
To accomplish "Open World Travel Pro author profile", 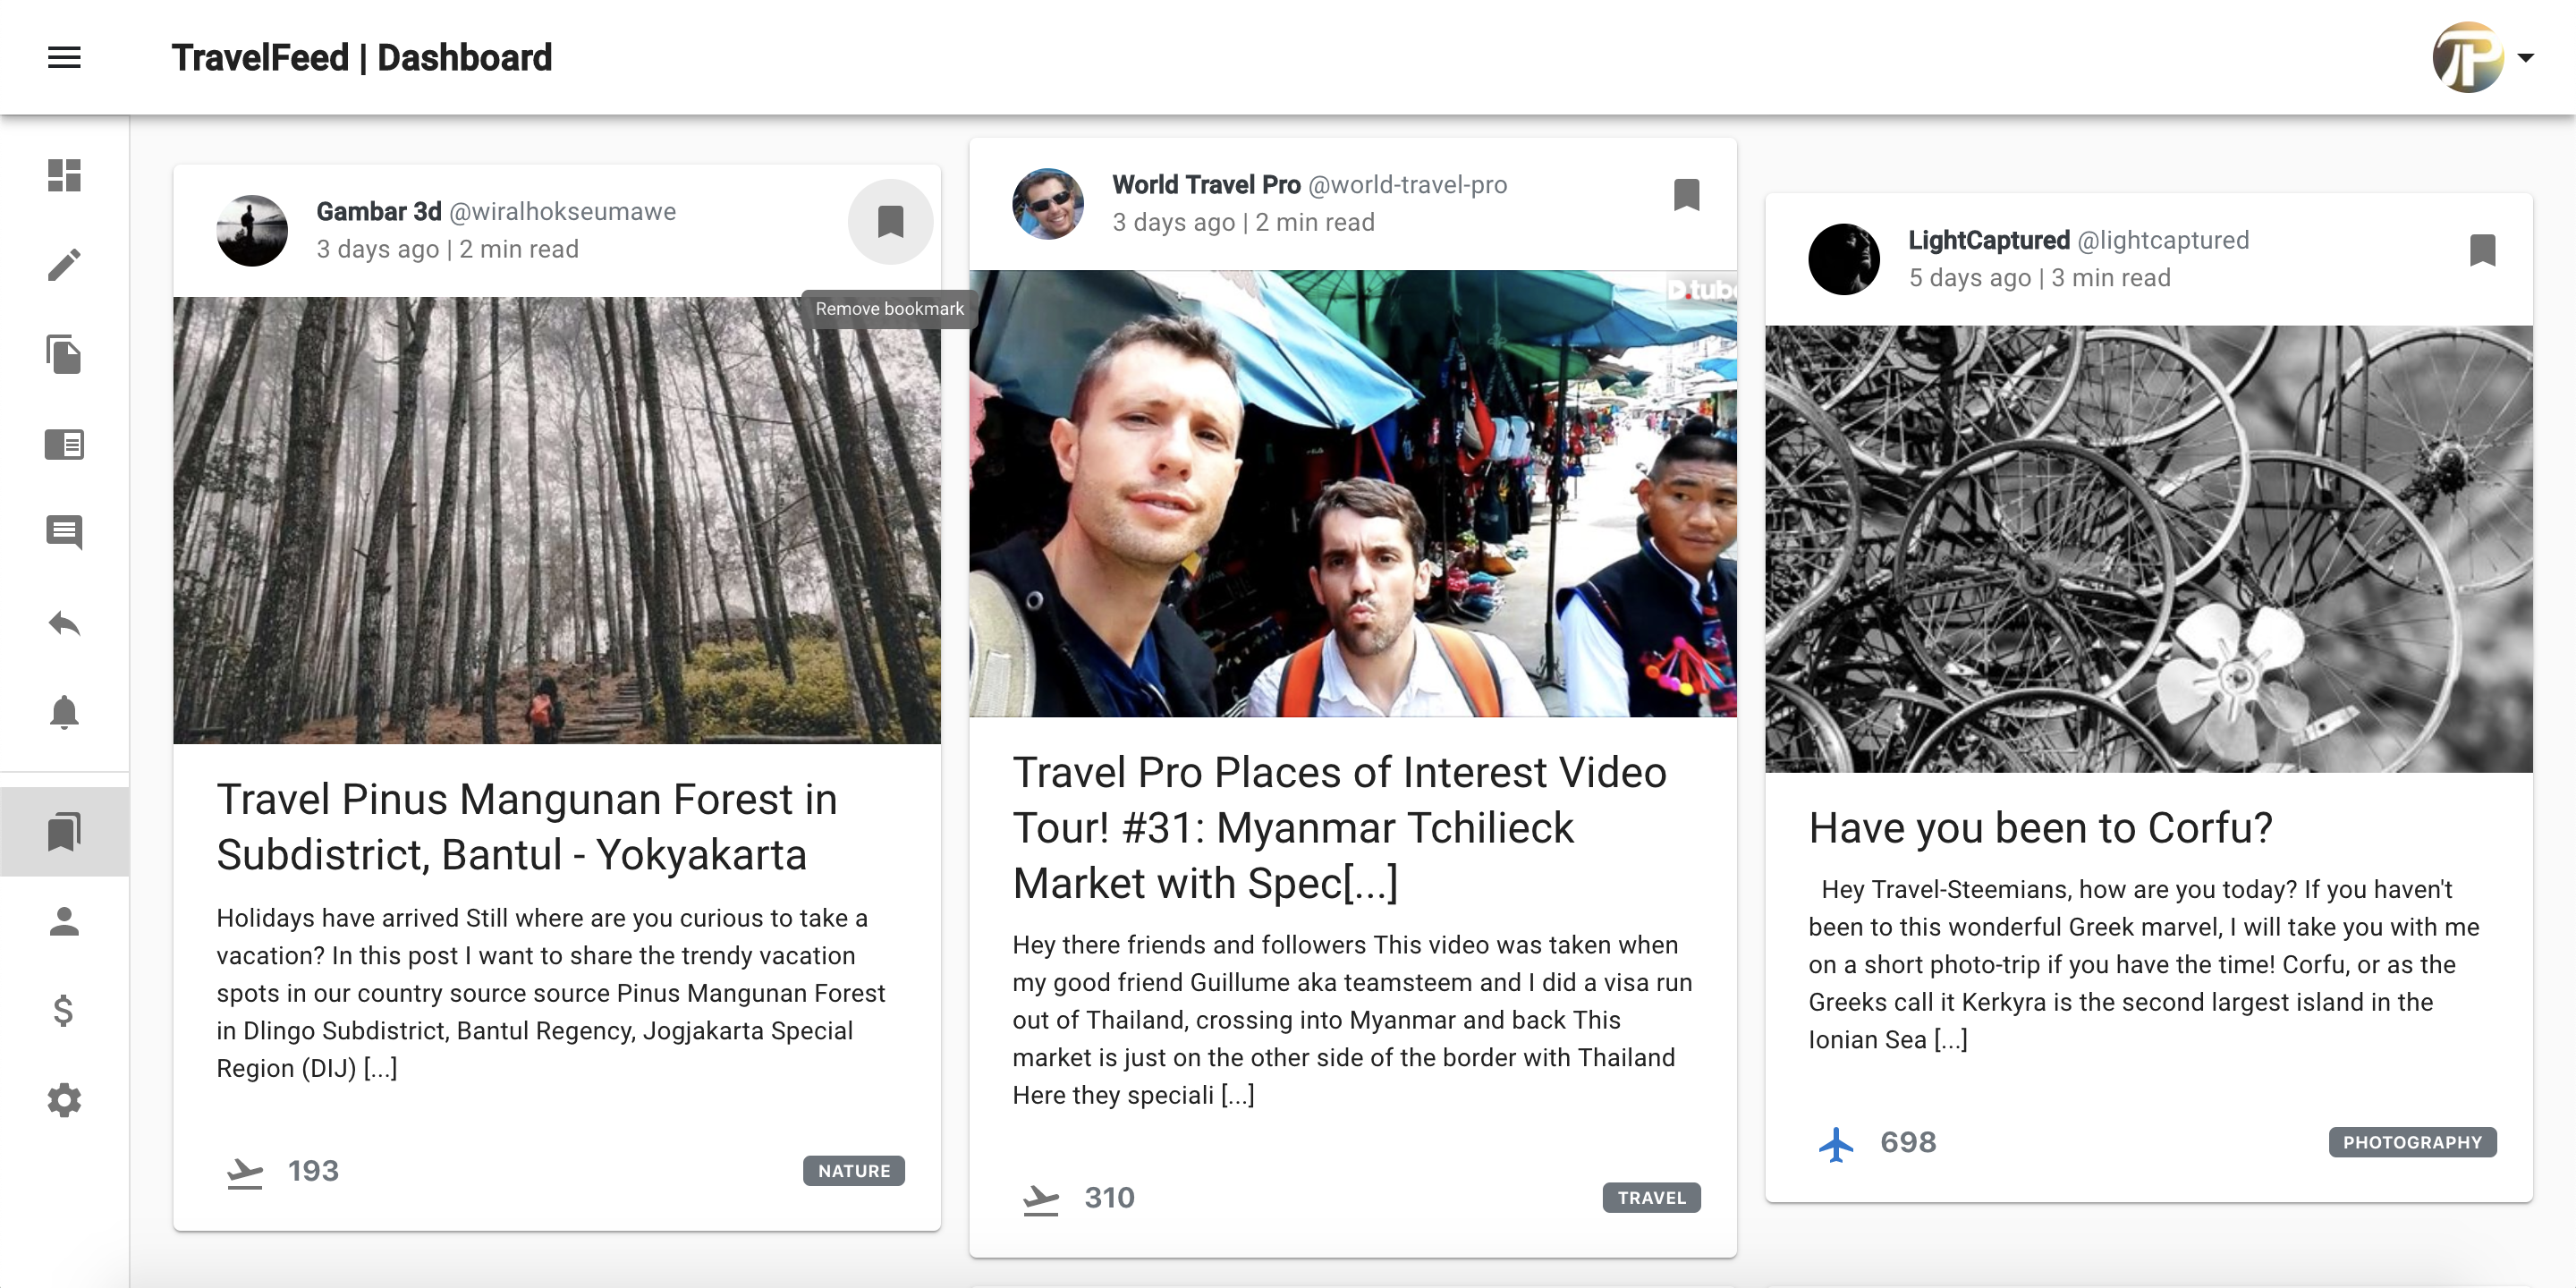I will [x=1206, y=185].
